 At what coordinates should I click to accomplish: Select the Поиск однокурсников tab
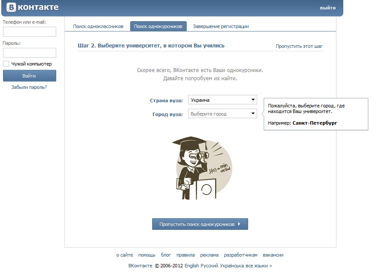[x=158, y=26]
